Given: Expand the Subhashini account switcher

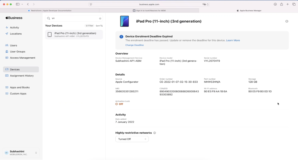Looking at the screenshot, I should [36, 153].
